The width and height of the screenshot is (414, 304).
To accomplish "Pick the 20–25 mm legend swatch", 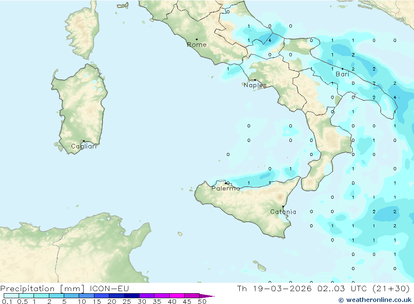I will [117, 296].
